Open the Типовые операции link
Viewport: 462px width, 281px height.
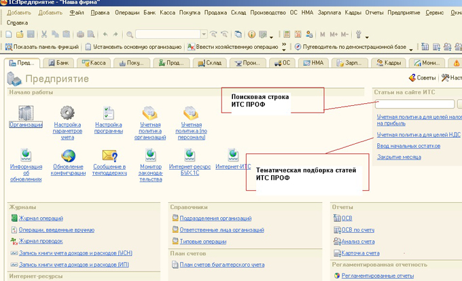(203, 241)
